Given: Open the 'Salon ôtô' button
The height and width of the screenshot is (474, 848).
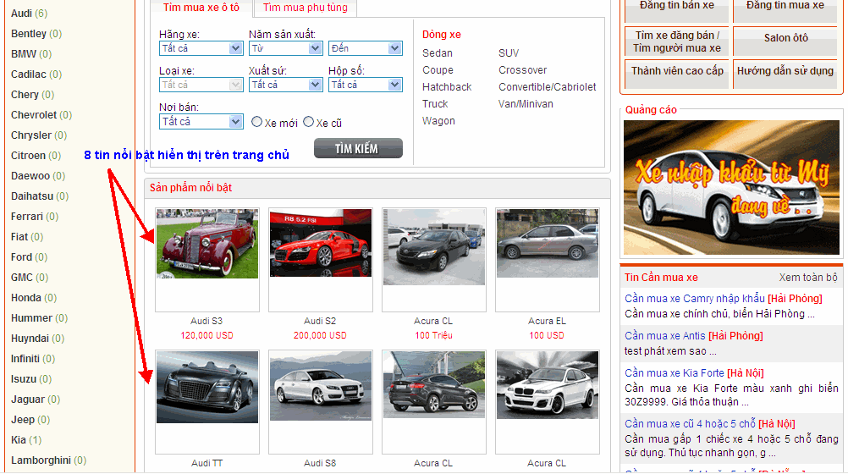Looking at the screenshot, I should point(785,41).
